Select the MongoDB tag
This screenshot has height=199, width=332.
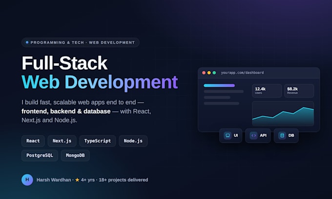pyautogui.click(x=75, y=156)
